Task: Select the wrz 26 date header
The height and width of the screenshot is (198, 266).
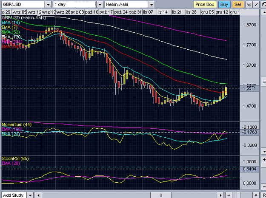Action: [63, 12]
